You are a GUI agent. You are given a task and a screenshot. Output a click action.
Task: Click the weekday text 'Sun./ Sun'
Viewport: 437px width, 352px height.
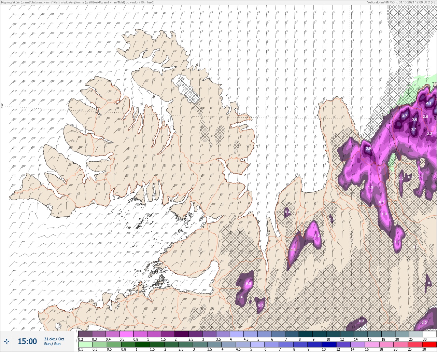52,344
